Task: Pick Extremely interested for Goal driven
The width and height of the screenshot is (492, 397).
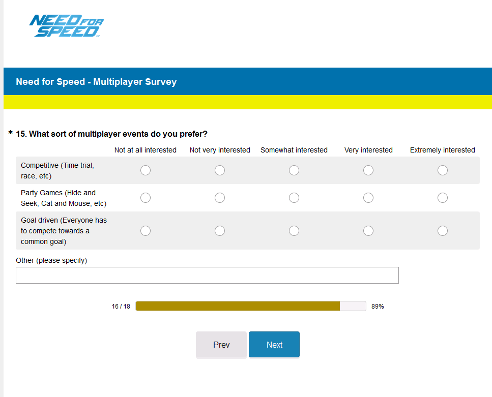Action: pos(443,231)
